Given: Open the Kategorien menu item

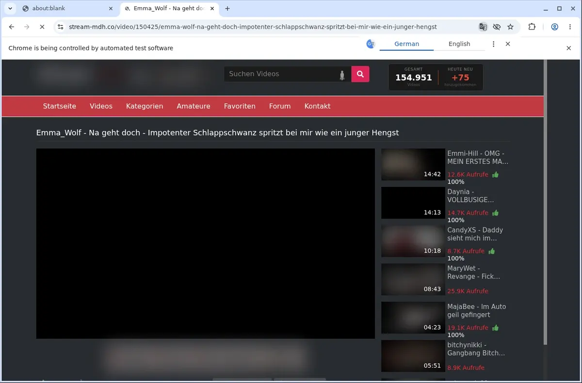Looking at the screenshot, I should tap(145, 106).
